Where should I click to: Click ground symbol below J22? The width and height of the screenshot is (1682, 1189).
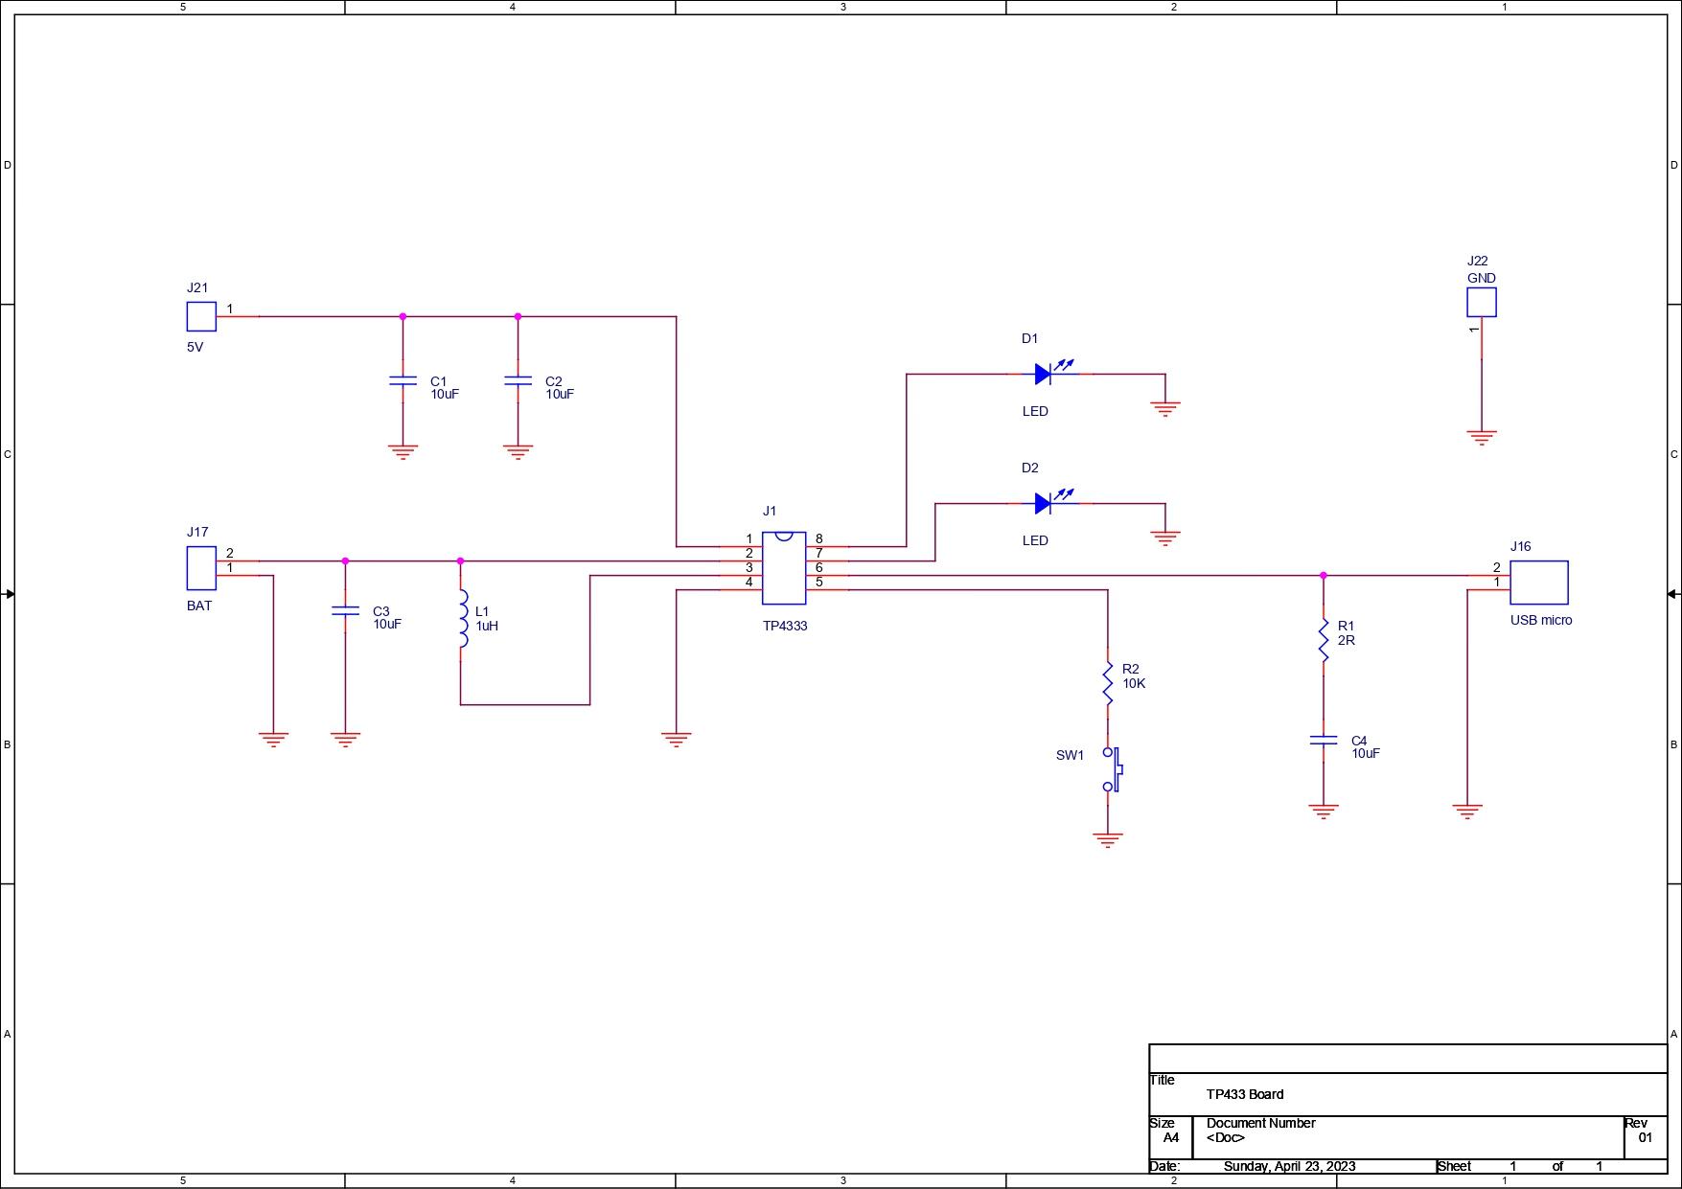[x=1482, y=438]
